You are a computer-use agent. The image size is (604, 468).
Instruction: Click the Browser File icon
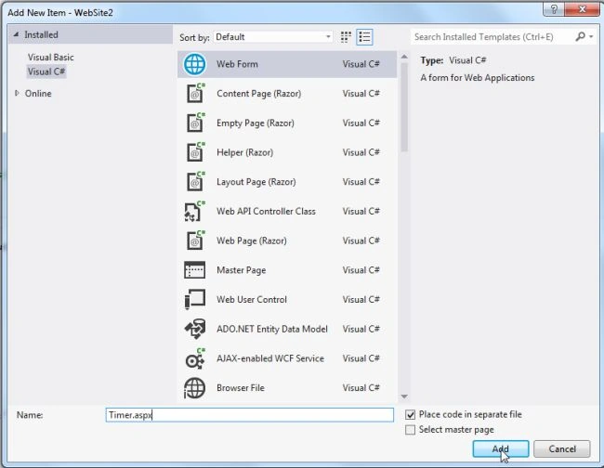click(x=194, y=388)
